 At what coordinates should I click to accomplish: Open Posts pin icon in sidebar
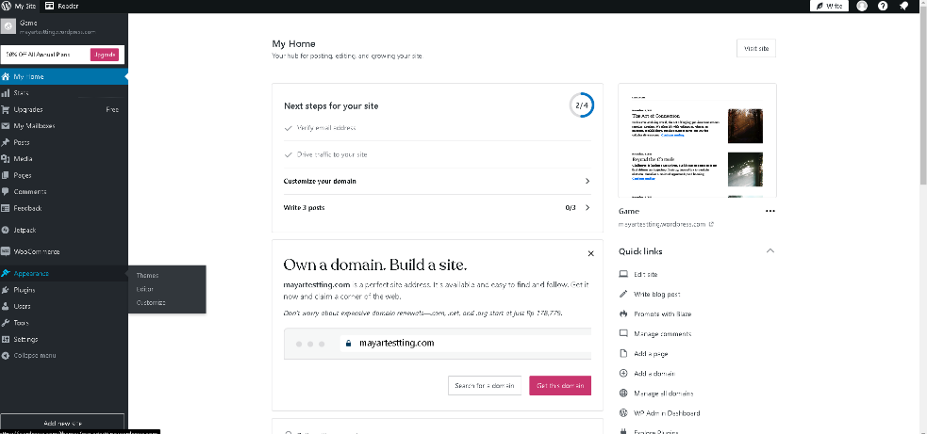[x=6, y=143]
